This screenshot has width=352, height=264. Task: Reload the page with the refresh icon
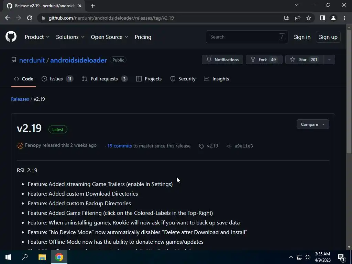30,18
